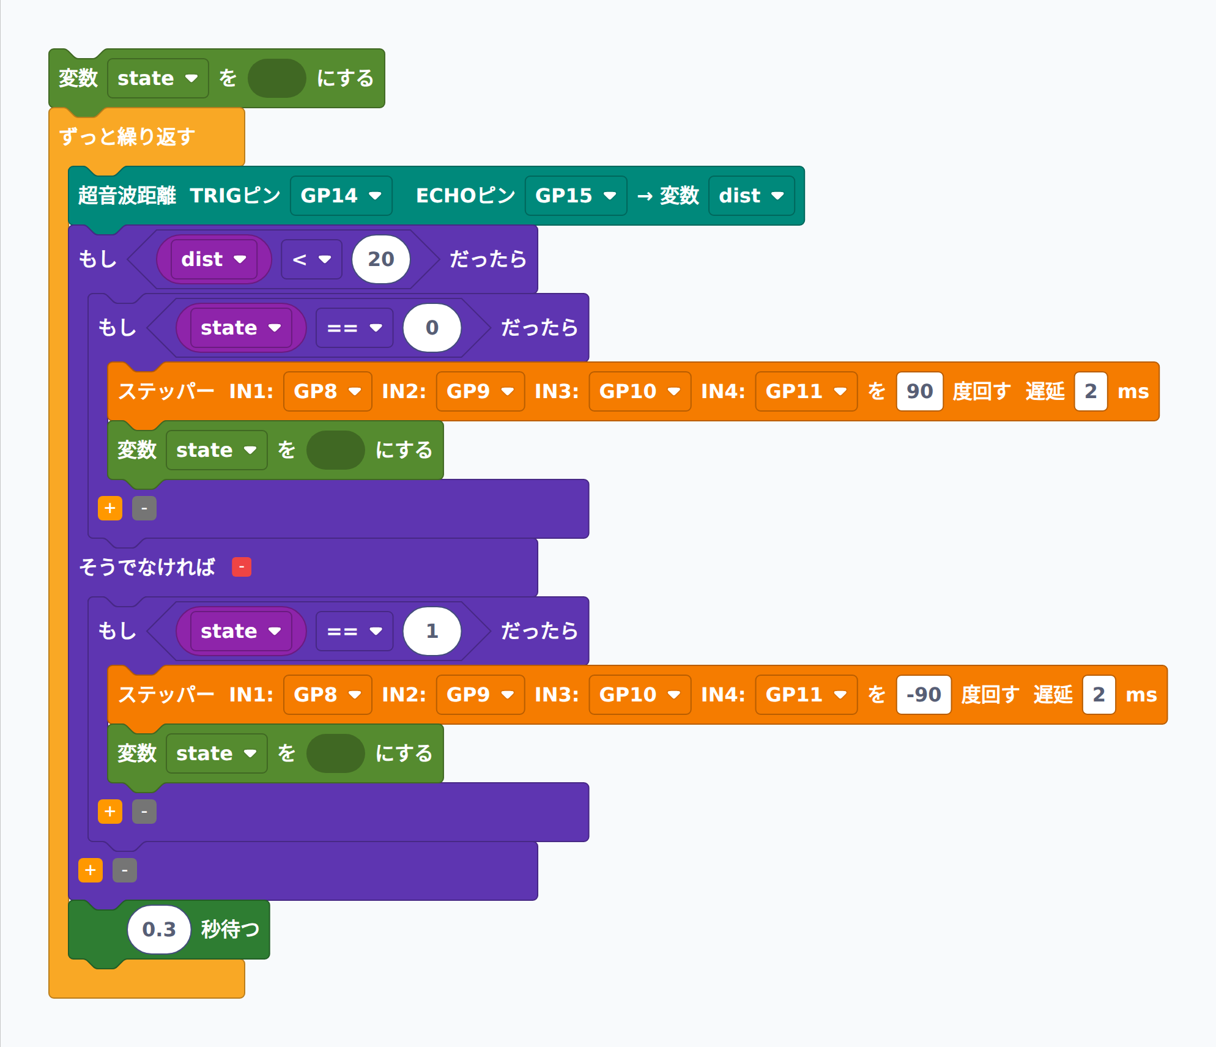Open state dropdown in set block after 90-degree stepper

[217, 450]
